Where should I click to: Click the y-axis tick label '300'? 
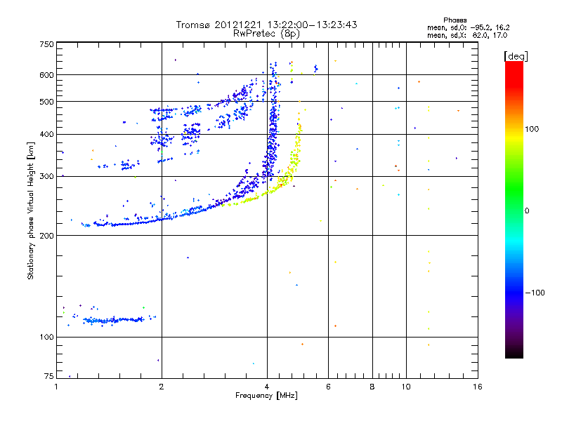pos(46,176)
